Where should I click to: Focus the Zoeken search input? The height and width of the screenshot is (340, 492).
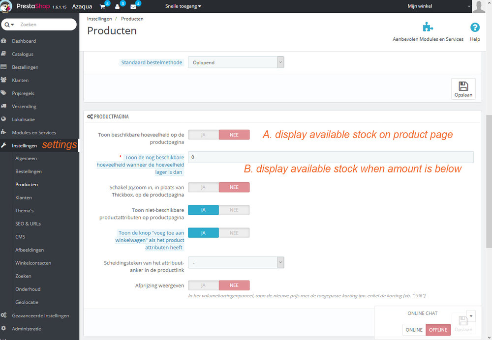coord(47,25)
